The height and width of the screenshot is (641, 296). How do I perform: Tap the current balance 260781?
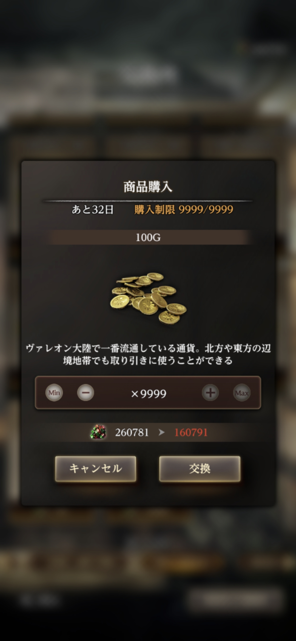tap(132, 433)
